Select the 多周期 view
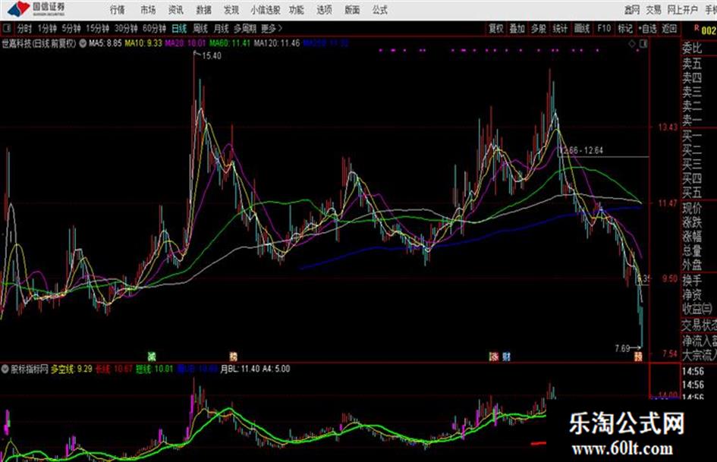Screen dimensions: 717x462 (245, 28)
